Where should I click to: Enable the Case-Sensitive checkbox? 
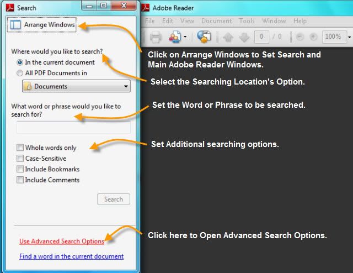pos(20,159)
